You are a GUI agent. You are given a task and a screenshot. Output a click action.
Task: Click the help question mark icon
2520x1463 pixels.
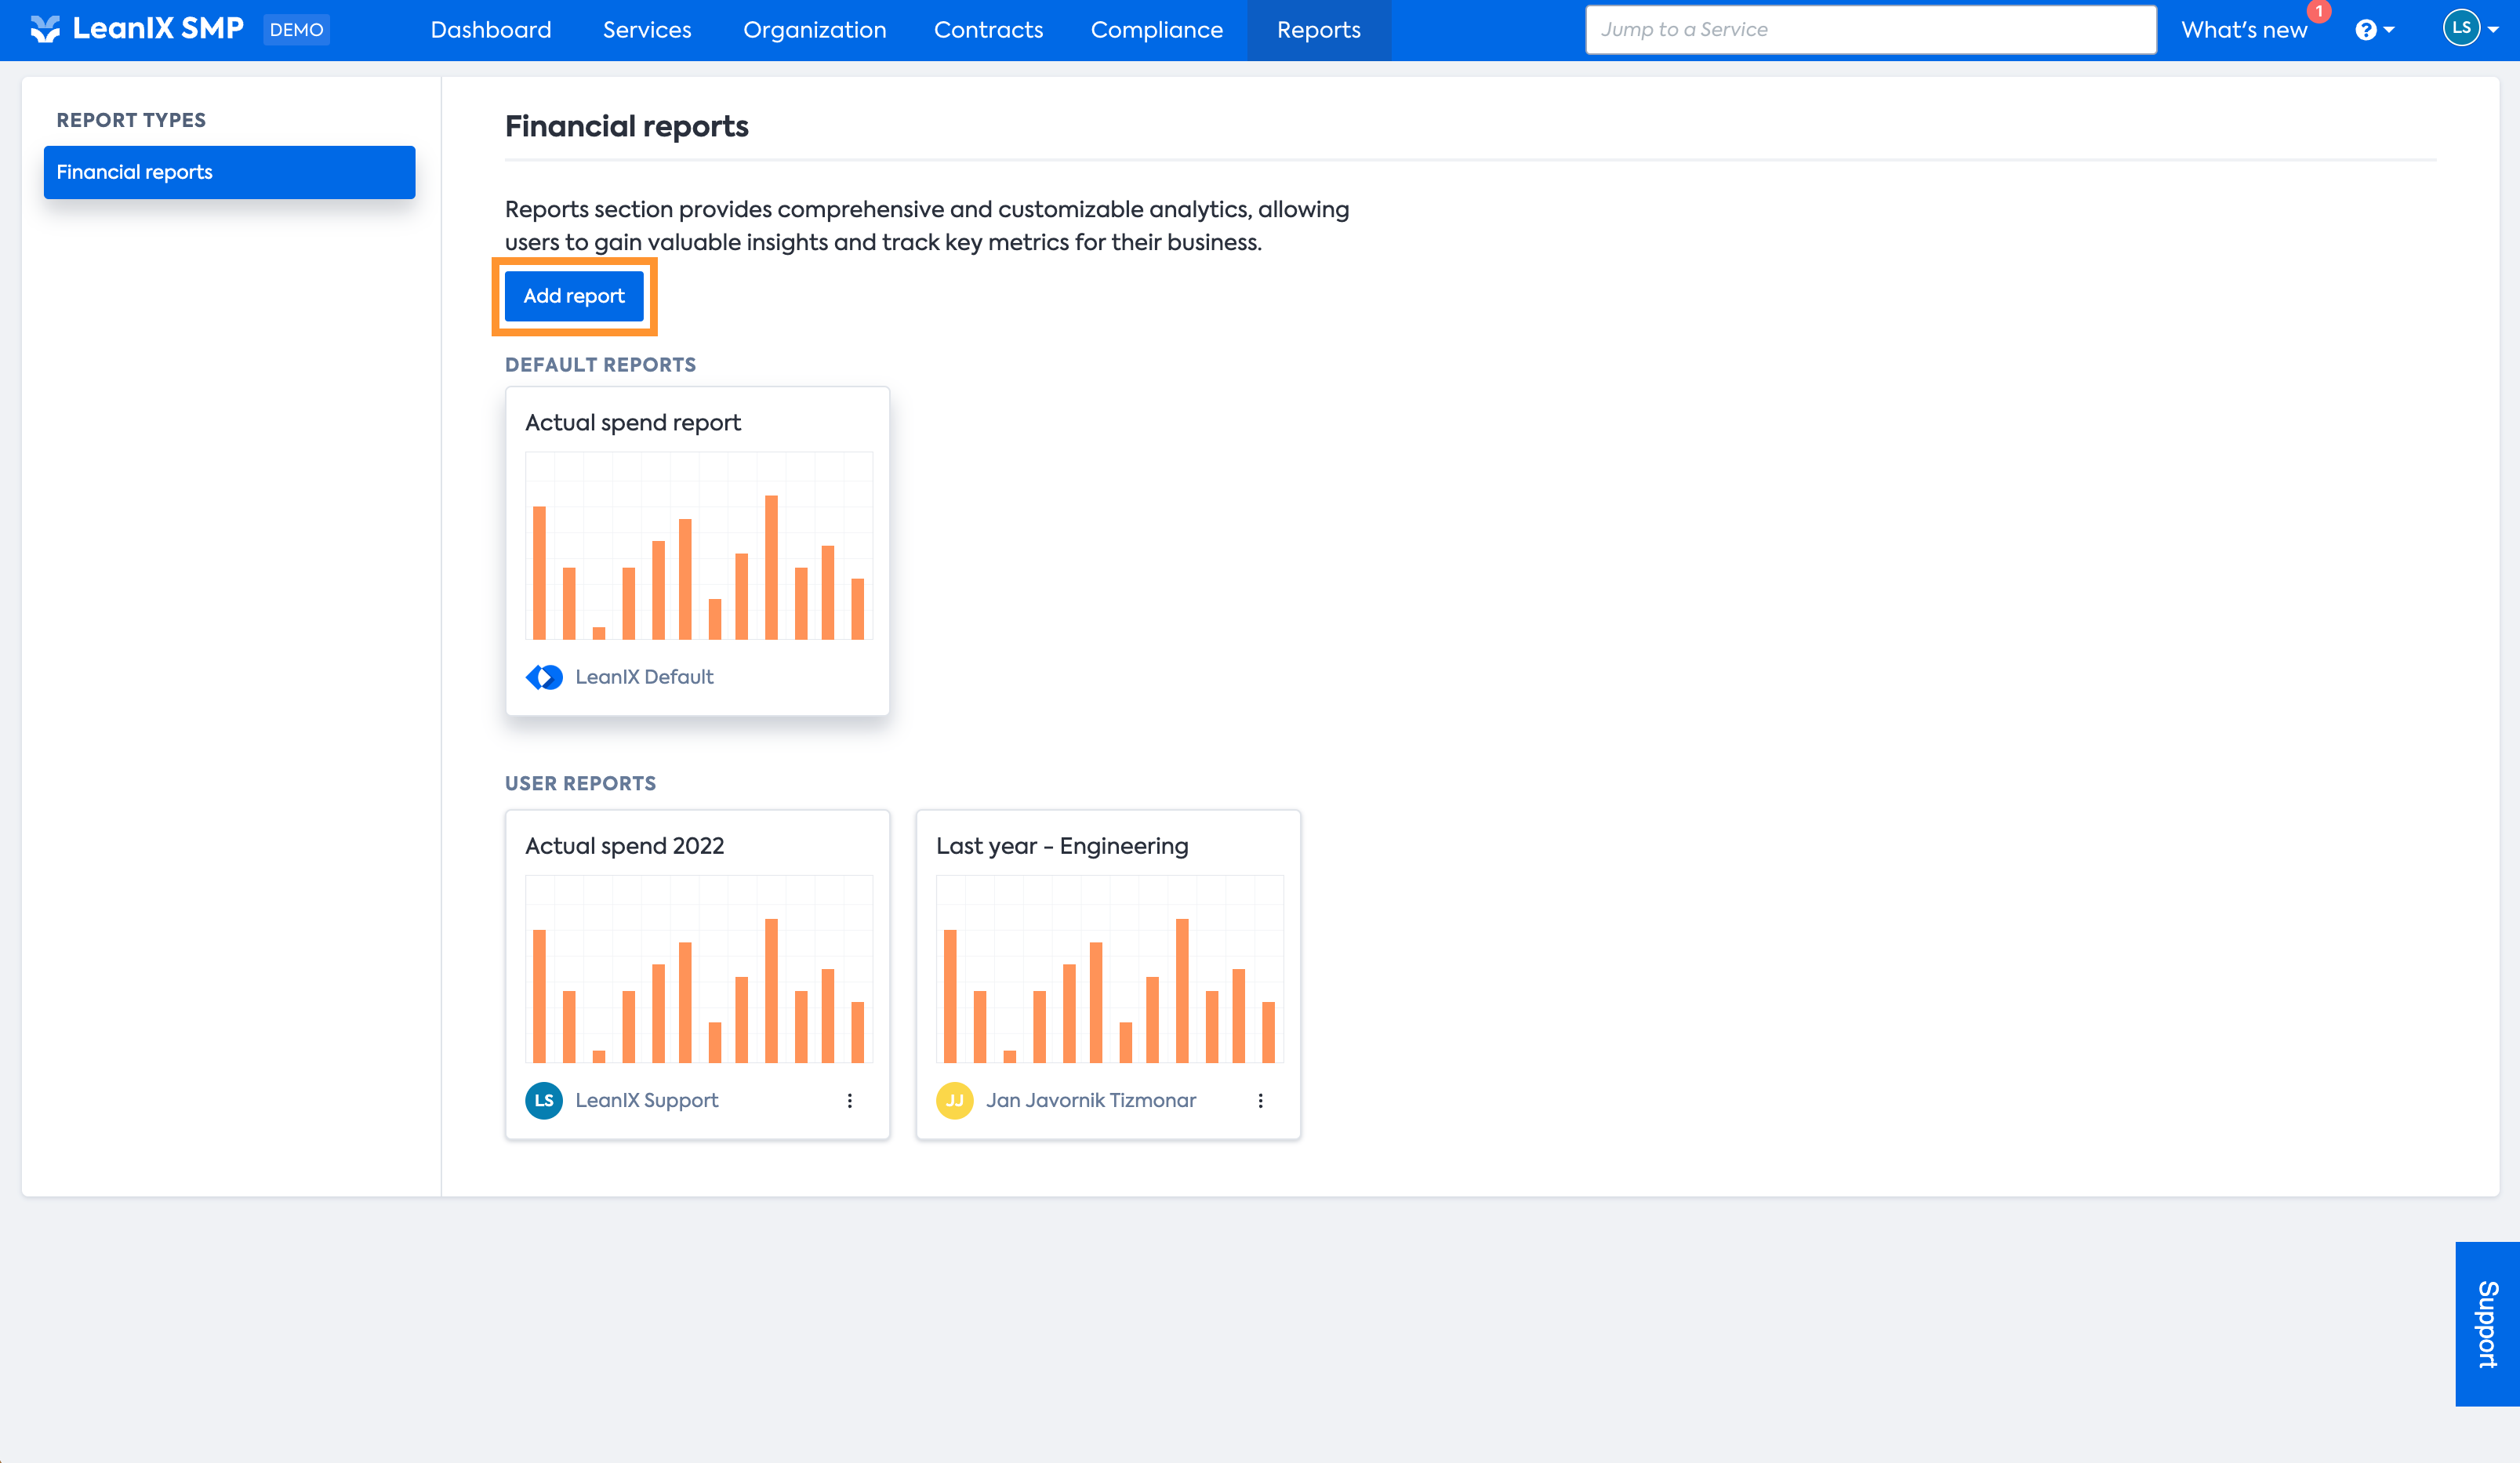click(x=2365, y=30)
